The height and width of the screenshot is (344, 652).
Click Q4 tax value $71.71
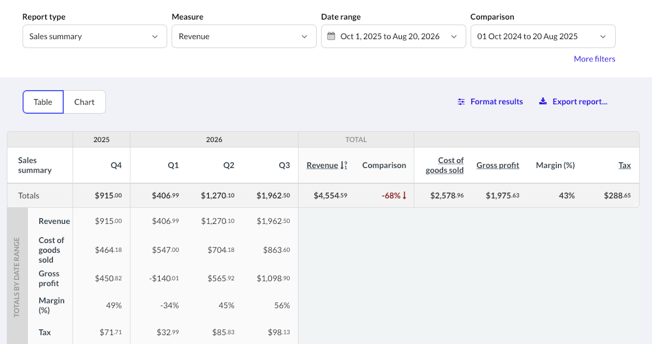coord(111,332)
